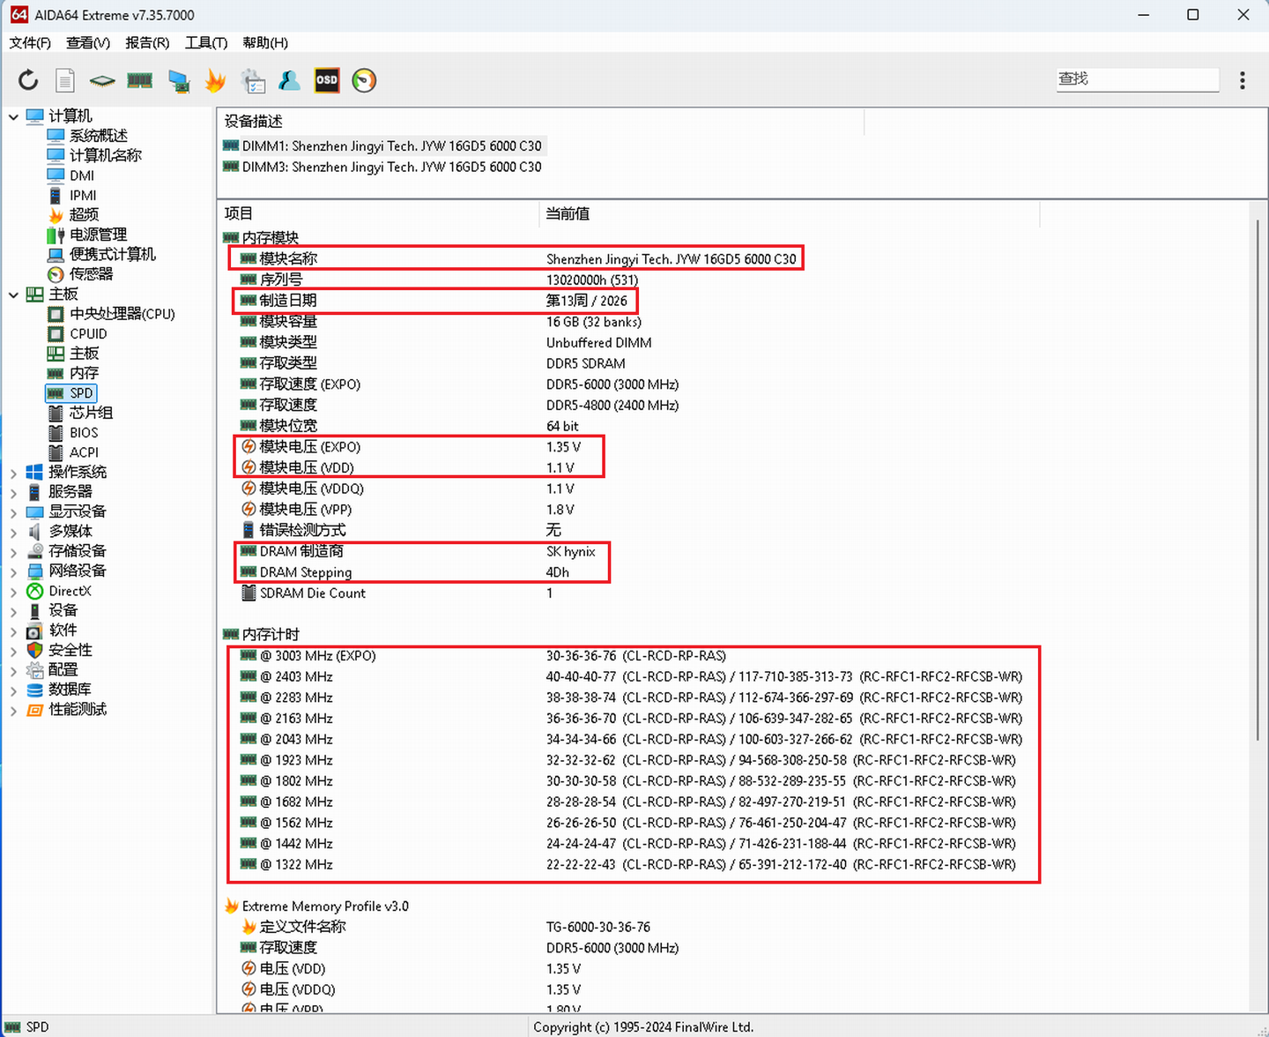Image resolution: width=1269 pixels, height=1037 pixels.
Task: Click the details pane vertical scrollbar
Action: (1258, 481)
